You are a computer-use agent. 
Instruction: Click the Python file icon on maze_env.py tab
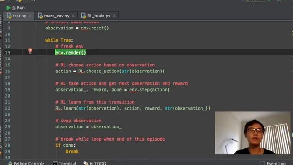[40, 16]
